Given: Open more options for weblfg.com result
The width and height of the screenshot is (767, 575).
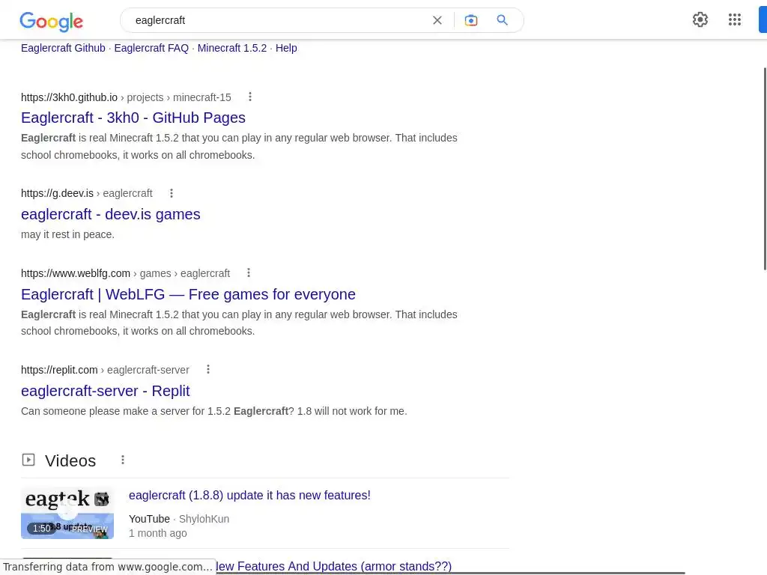Looking at the screenshot, I should pyautogui.click(x=249, y=273).
